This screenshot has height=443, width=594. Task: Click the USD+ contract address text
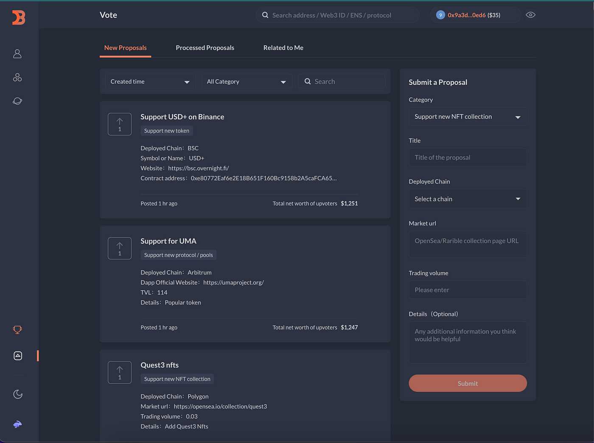[263, 178]
